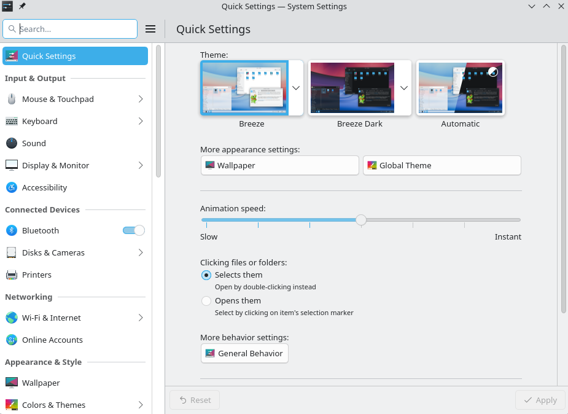Screen dimensions: 568x414
Task: Select Quick Settings in the sidebar
Action: pyautogui.click(x=75, y=56)
